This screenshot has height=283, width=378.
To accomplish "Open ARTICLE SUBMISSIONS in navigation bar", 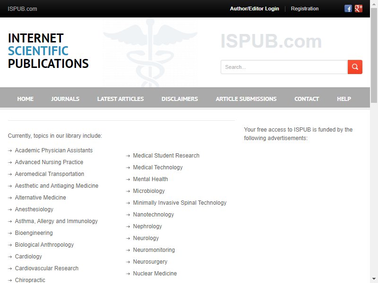I will 246,99.
